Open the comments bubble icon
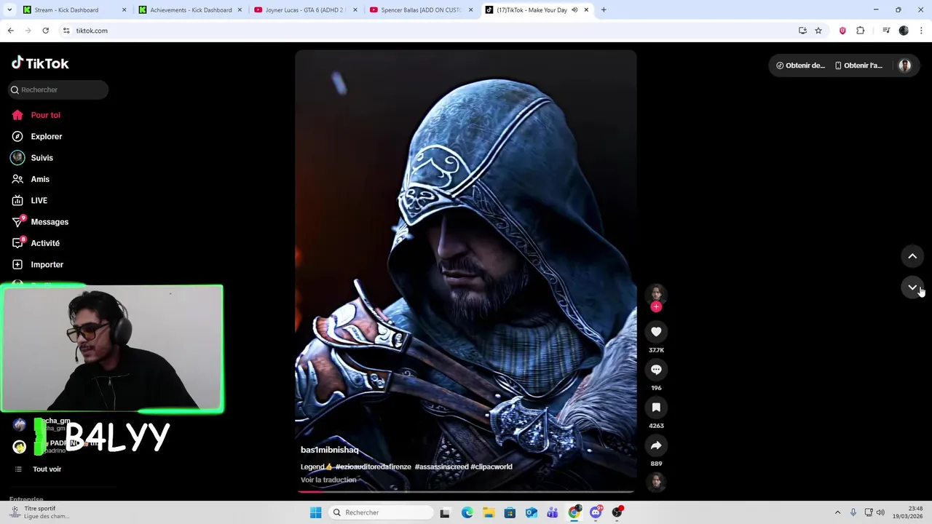The image size is (932, 524). click(x=656, y=370)
